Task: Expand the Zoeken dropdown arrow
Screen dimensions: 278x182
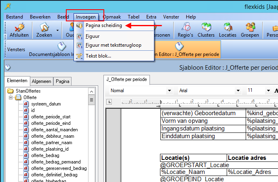Action: pyautogui.click(x=57, y=30)
